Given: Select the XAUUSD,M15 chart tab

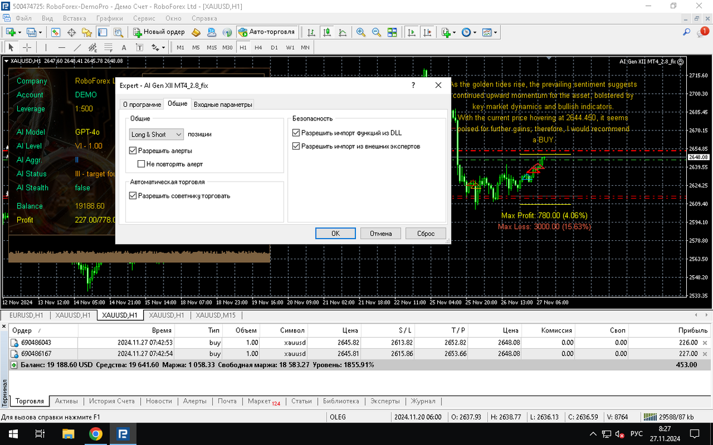Looking at the screenshot, I should 215,315.
